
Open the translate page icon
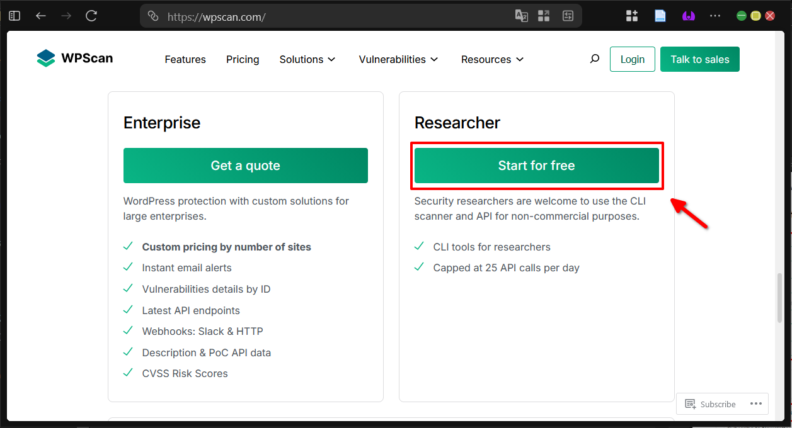521,16
